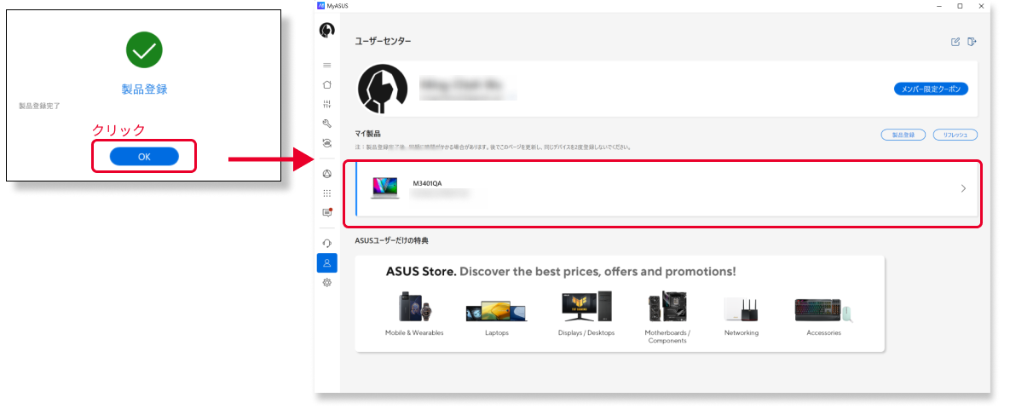Click the logout door icon

(972, 42)
